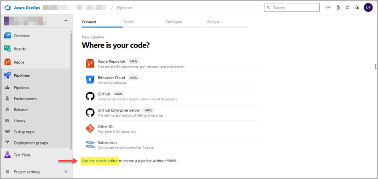This screenshot has height=179, width=378.
Task: Collapse the sidebar with double chevron
Action: pyautogui.click(x=66, y=172)
